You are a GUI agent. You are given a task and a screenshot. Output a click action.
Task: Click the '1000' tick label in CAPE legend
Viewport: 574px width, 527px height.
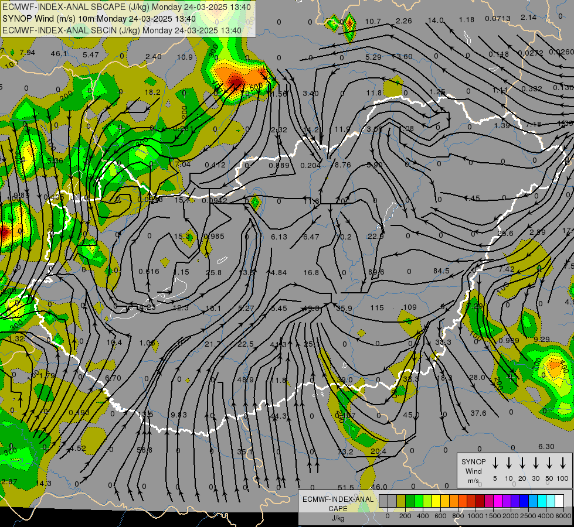(x=475, y=516)
